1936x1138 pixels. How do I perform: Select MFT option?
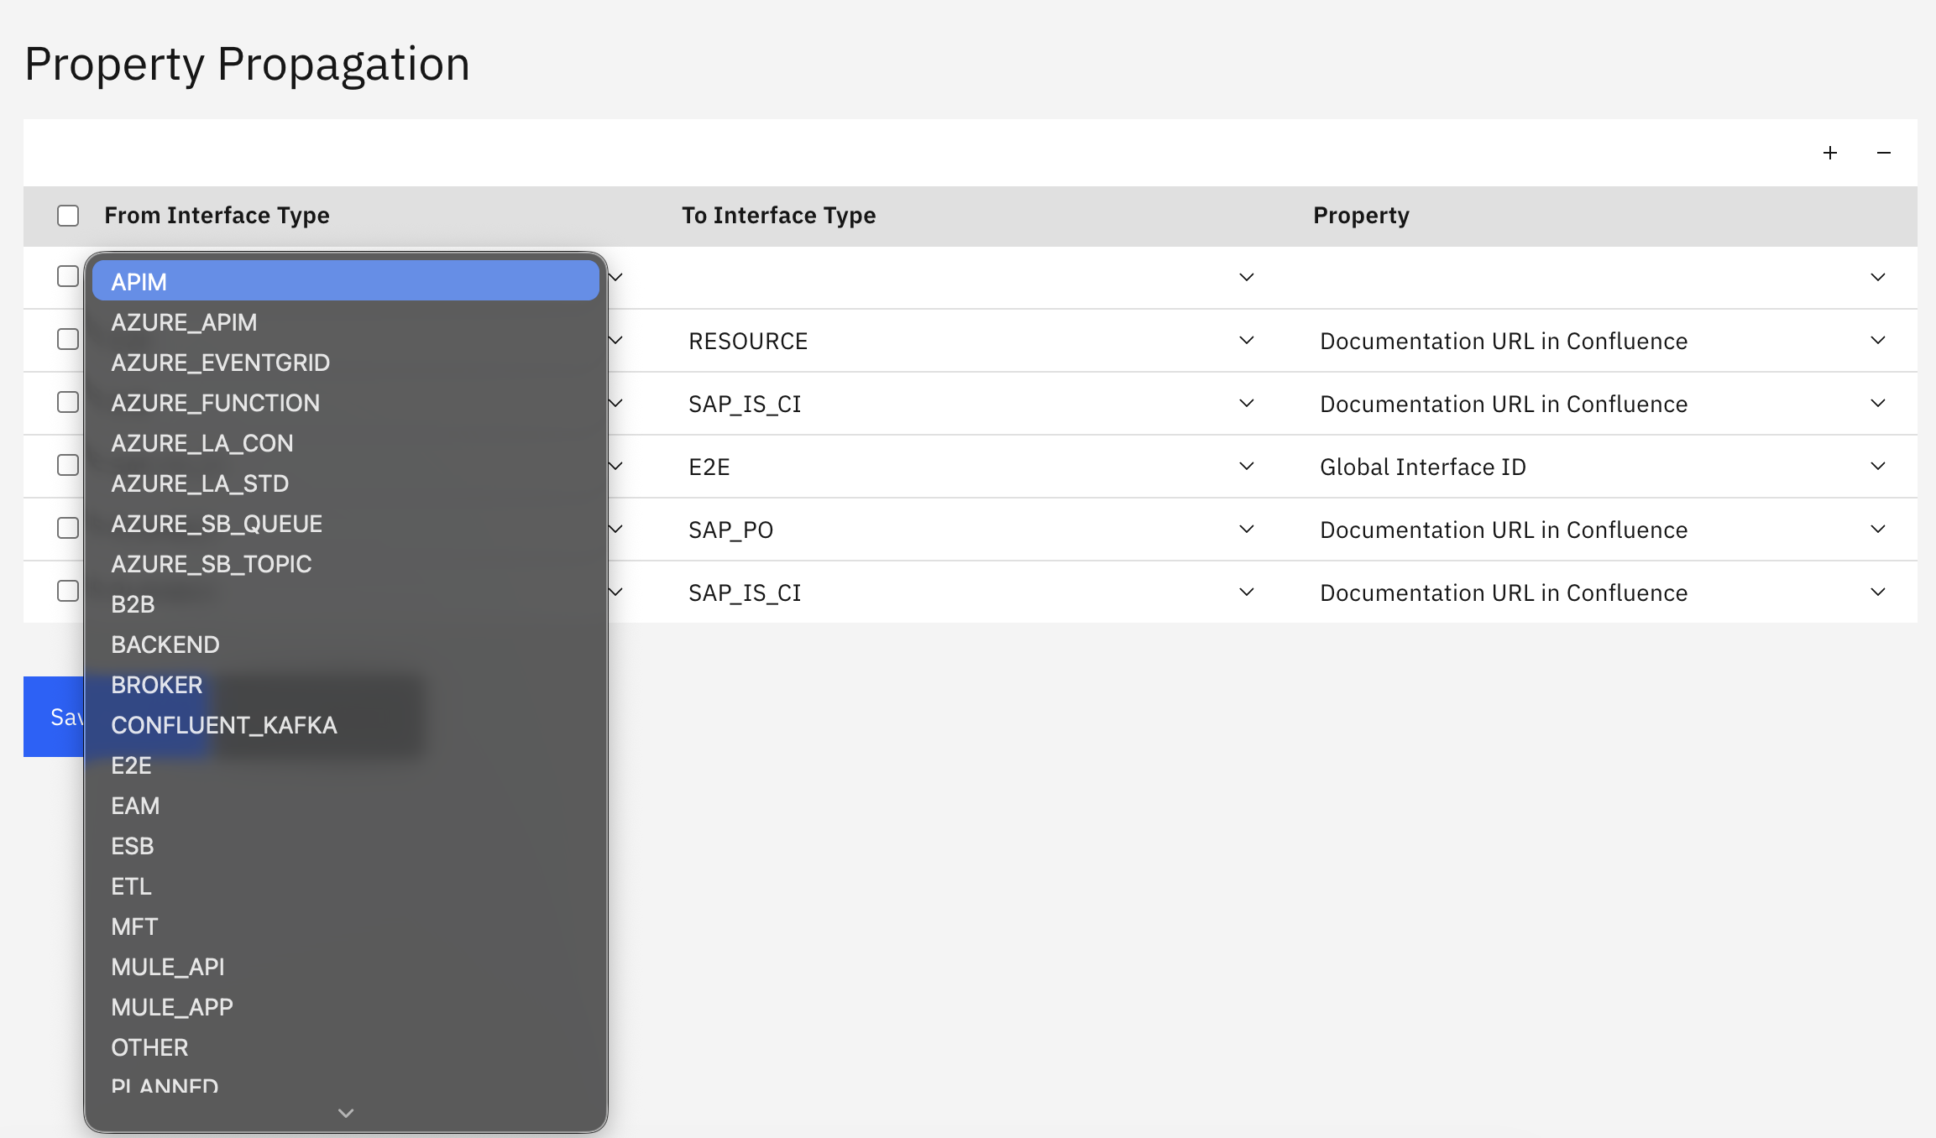coord(346,926)
